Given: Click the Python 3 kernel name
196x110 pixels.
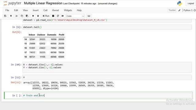Looking at the screenshot, I should click(x=188, y=10).
